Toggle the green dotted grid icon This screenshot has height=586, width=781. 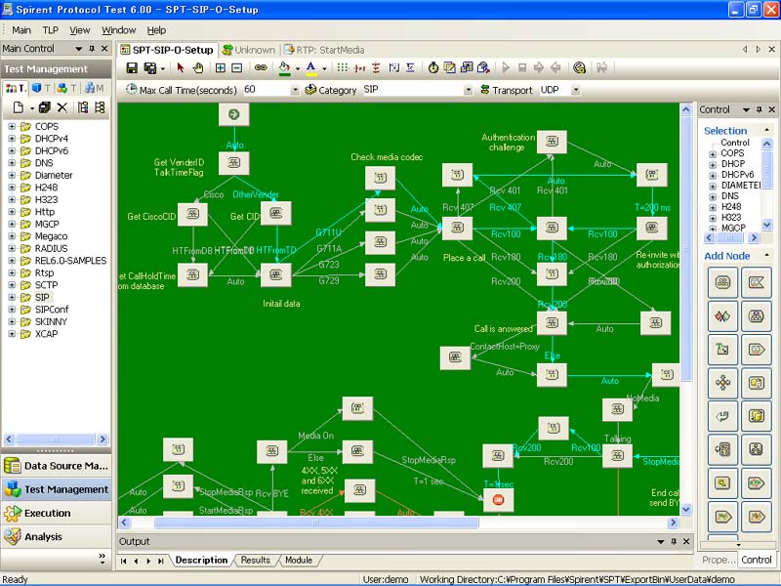[343, 67]
